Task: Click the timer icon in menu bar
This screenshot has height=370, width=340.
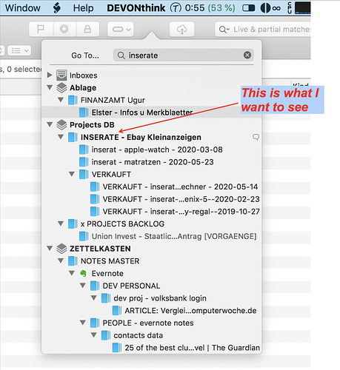Action: coord(176,8)
